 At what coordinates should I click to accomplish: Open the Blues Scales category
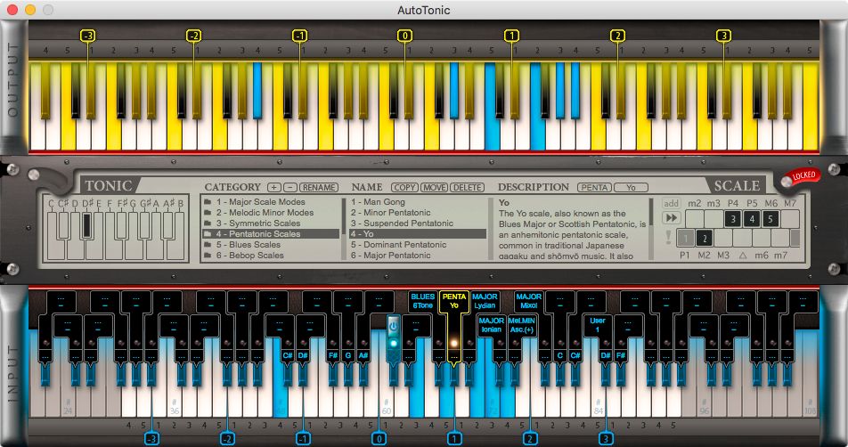(271, 244)
